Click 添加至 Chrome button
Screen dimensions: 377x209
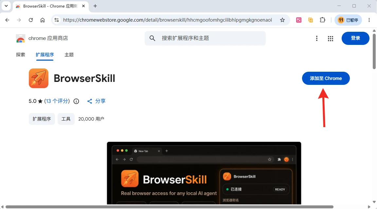pyautogui.click(x=326, y=78)
